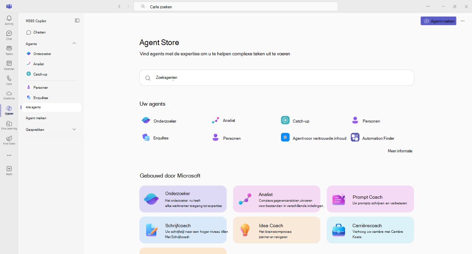The height and width of the screenshot is (254, 472).
Task: Focus the Zoekagenten search field
Action: (277, 77)
